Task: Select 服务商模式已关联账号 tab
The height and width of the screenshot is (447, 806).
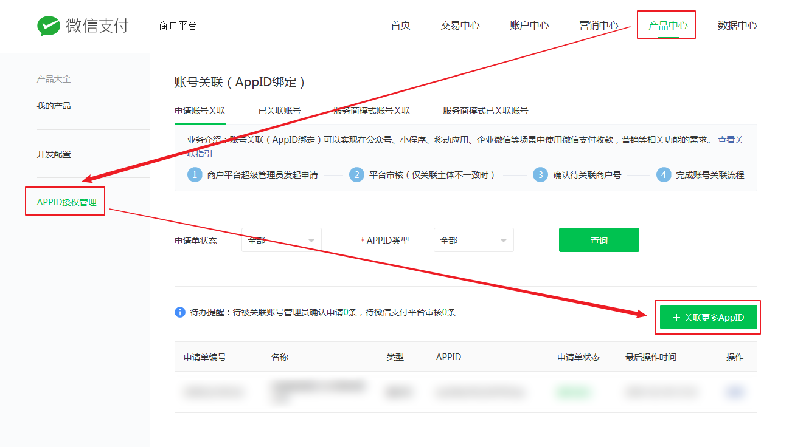Action: pyautogui.click(x=485, y=111)
